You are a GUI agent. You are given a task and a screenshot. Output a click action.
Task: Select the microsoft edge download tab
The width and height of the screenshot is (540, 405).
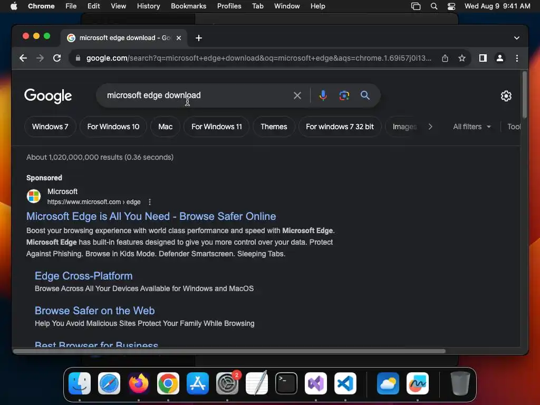(124, 38)
